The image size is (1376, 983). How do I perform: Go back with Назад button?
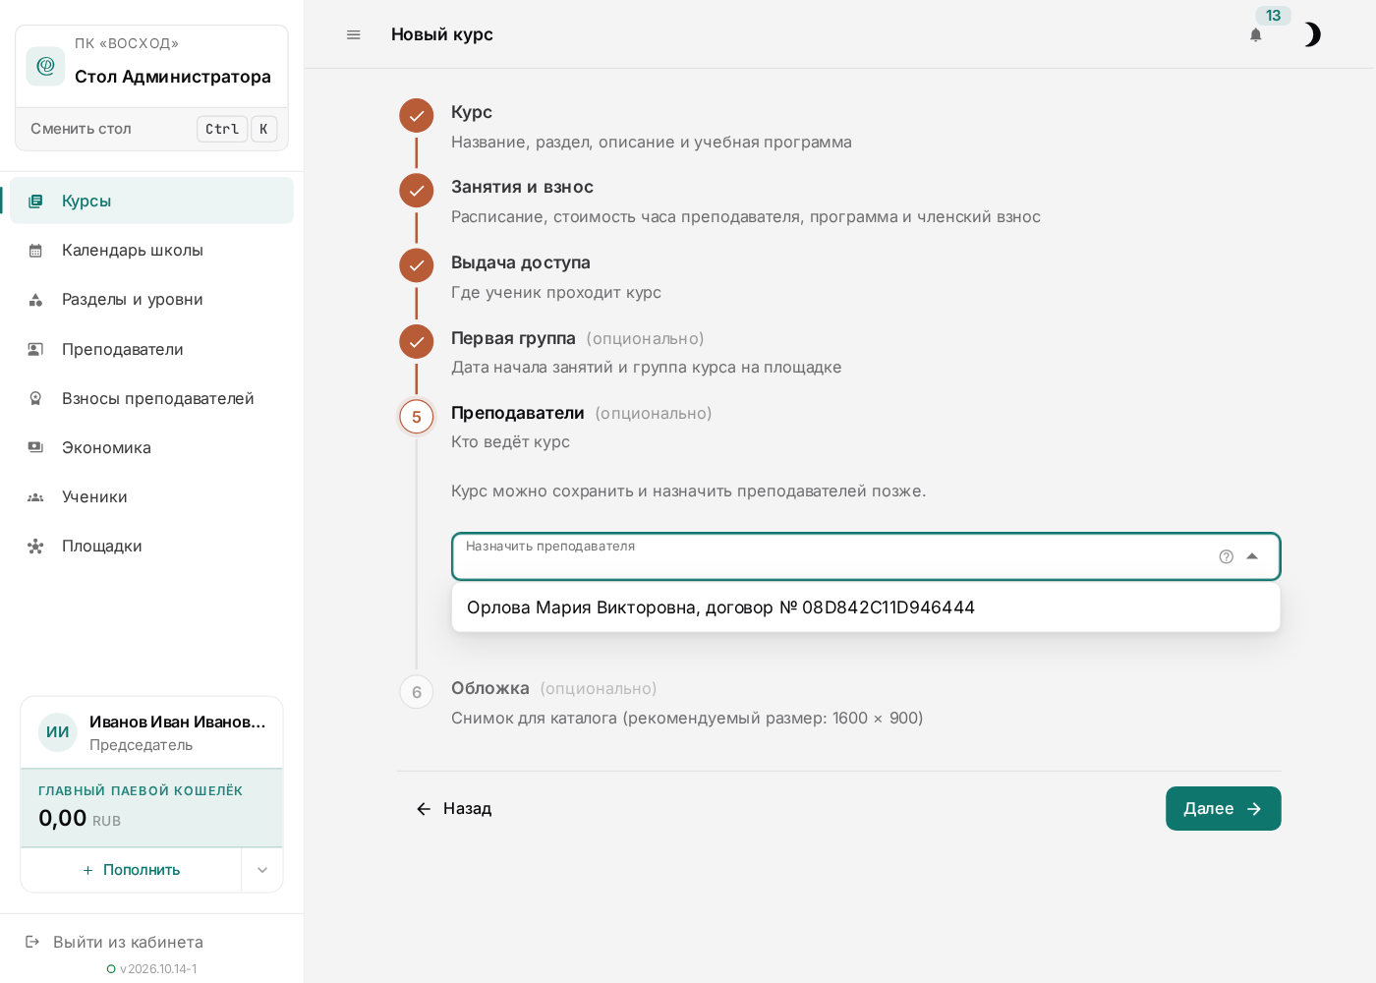coord(453,808)
